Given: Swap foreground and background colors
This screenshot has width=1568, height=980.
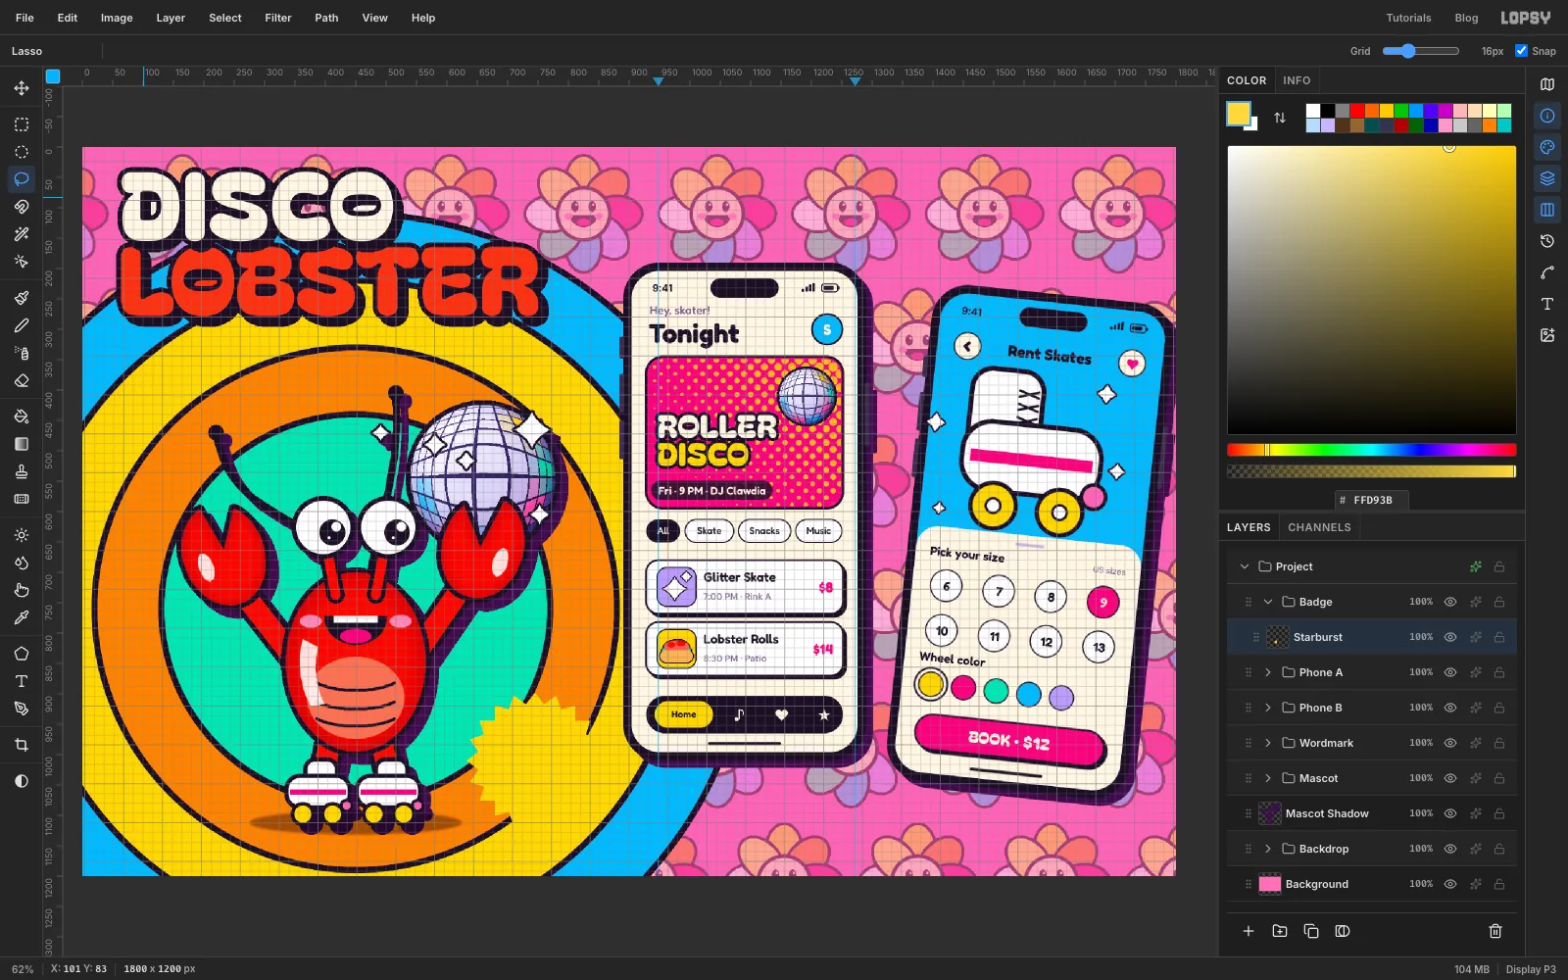Looking at the screenshot, I should [1280, 118].
